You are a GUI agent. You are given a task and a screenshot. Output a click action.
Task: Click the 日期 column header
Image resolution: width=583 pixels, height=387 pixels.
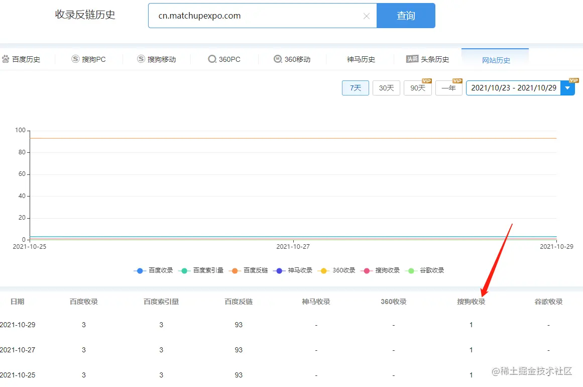coord(18,302)
